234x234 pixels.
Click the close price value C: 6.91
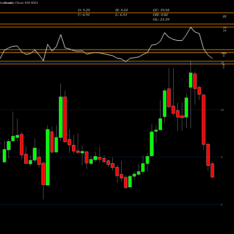pos(84,15)
